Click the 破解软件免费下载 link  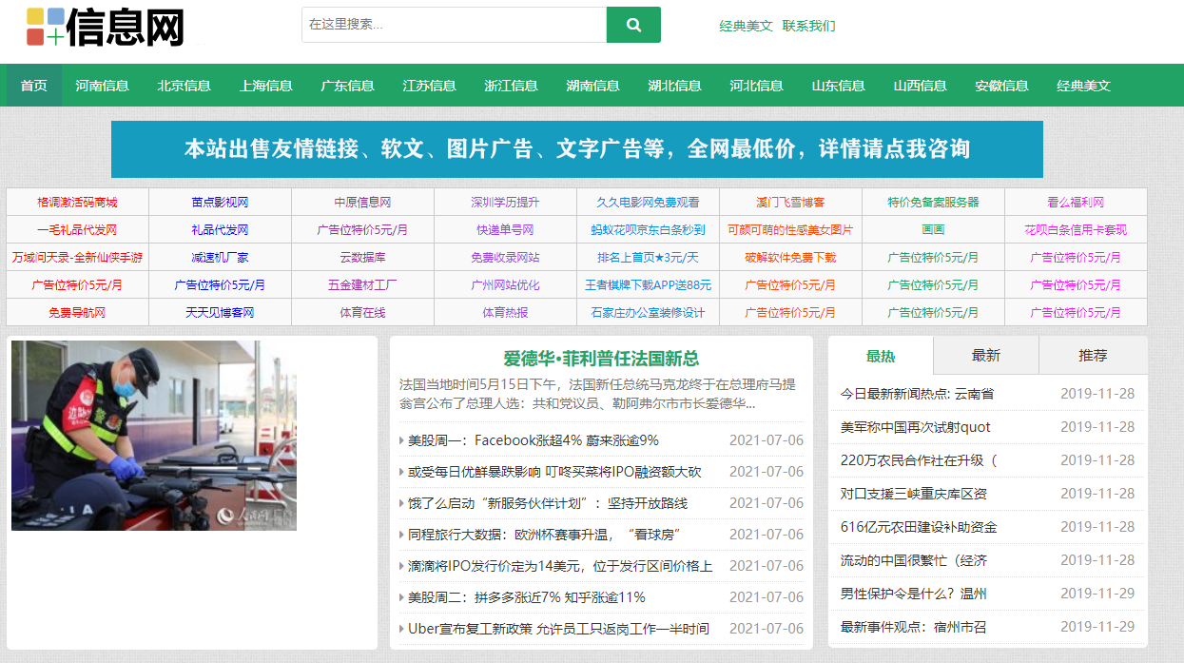tap(790, 258)
